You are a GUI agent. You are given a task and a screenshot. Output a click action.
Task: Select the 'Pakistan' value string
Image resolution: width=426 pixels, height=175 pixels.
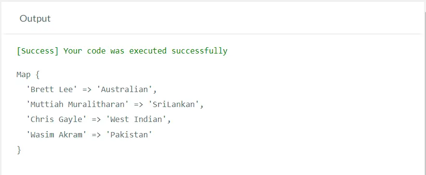pyautogui.click(x=129, y=135)
